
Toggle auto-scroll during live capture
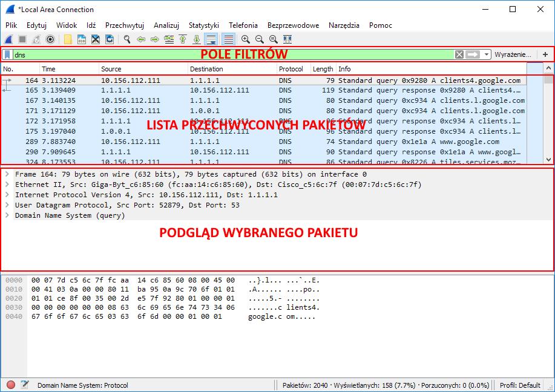[211, 39]
